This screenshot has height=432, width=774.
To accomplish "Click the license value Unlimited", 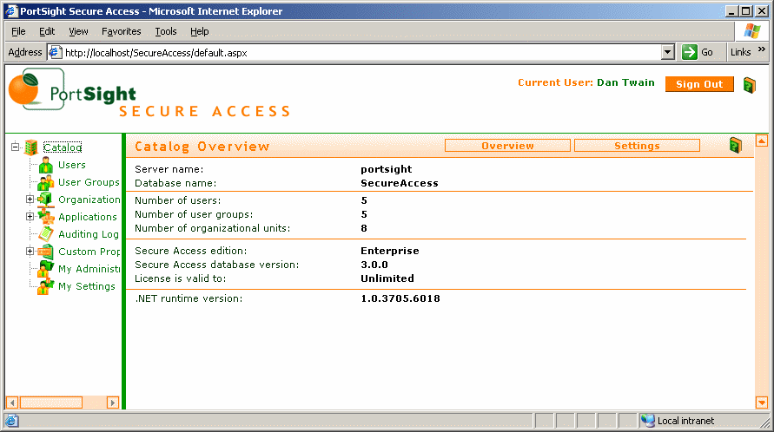I will coord(387,278).
